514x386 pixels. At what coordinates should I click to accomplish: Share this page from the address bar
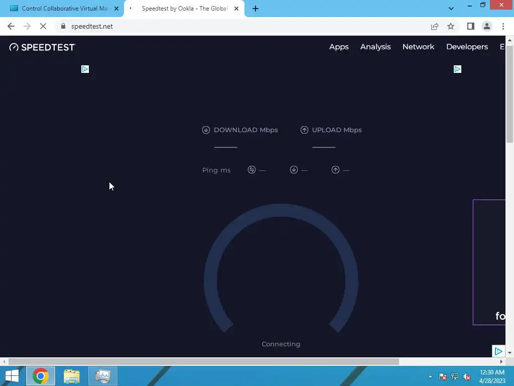click(x=435, y=26)
